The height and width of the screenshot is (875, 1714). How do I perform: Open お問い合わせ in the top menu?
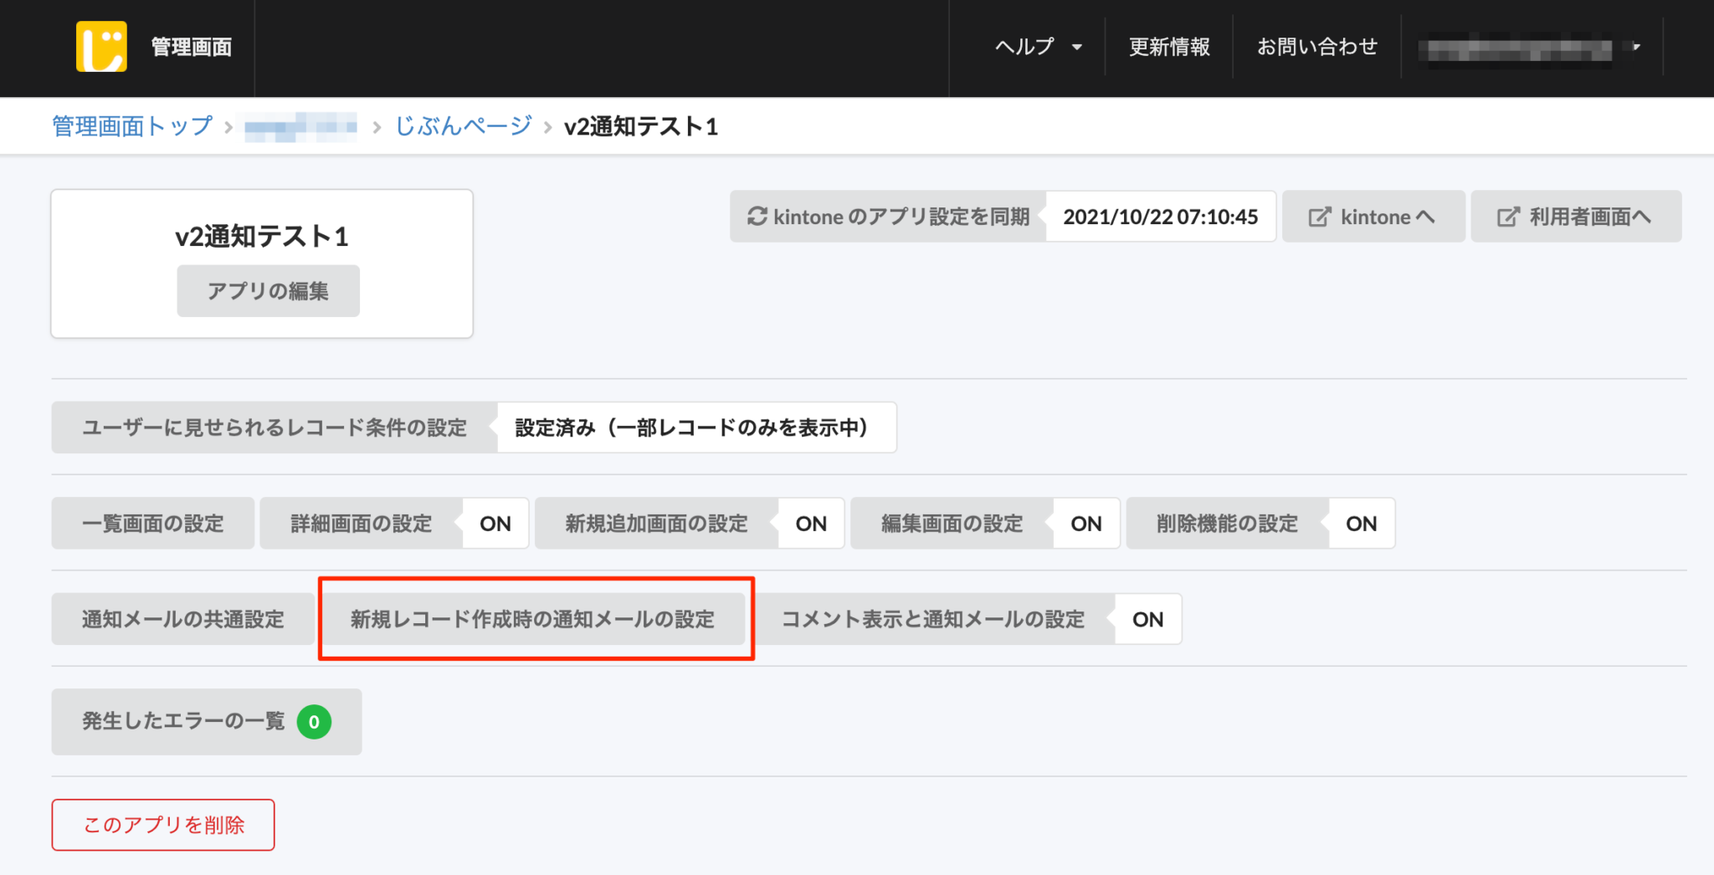1316,47
